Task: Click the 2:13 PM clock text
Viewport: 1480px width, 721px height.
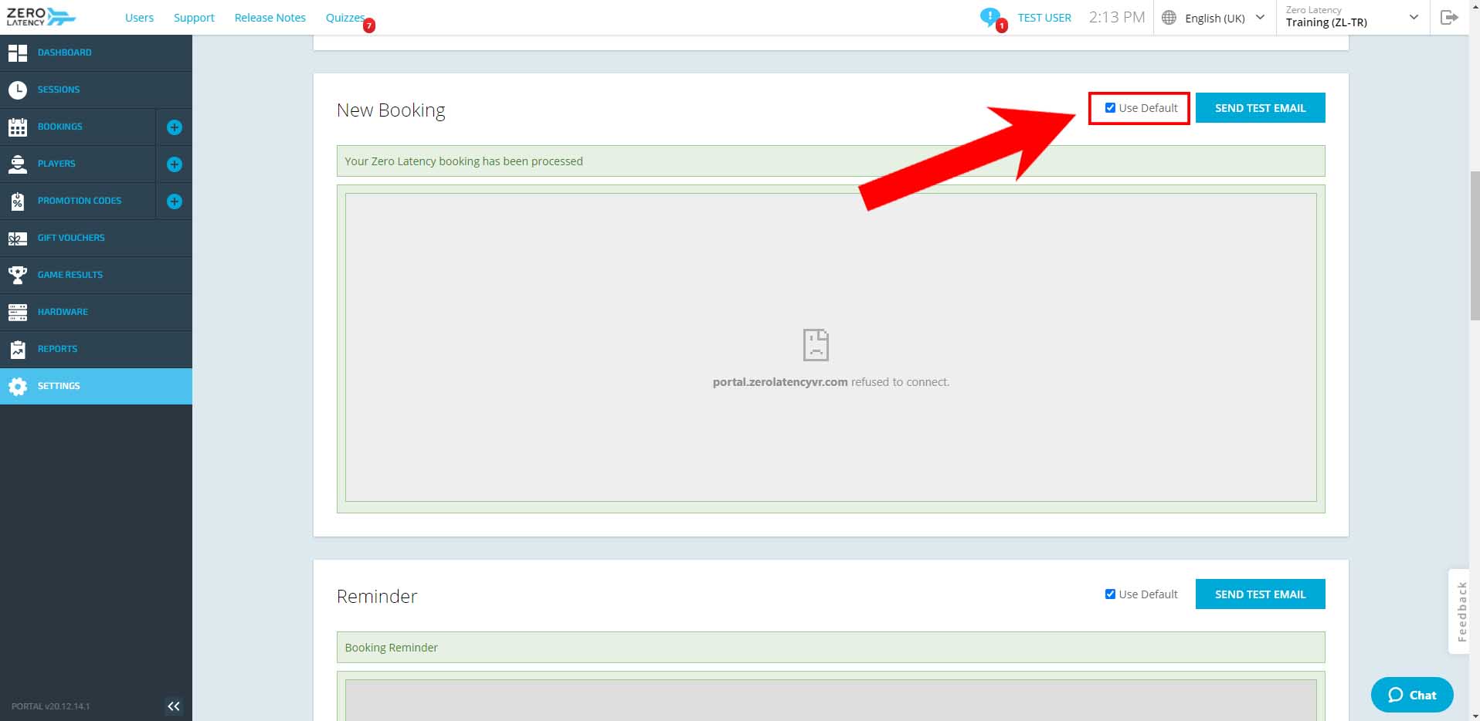Action: 1117,17
